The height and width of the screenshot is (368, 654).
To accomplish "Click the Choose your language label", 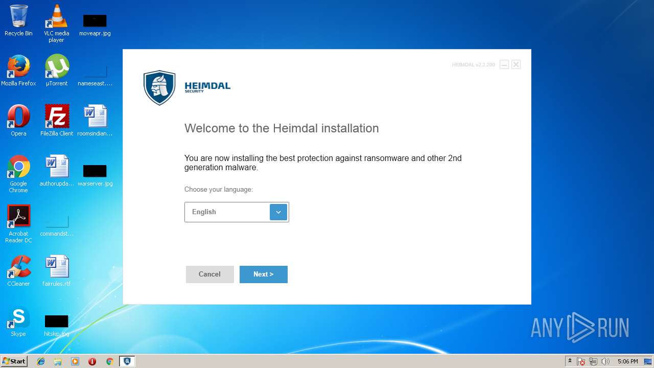I will tap(219, 190).
